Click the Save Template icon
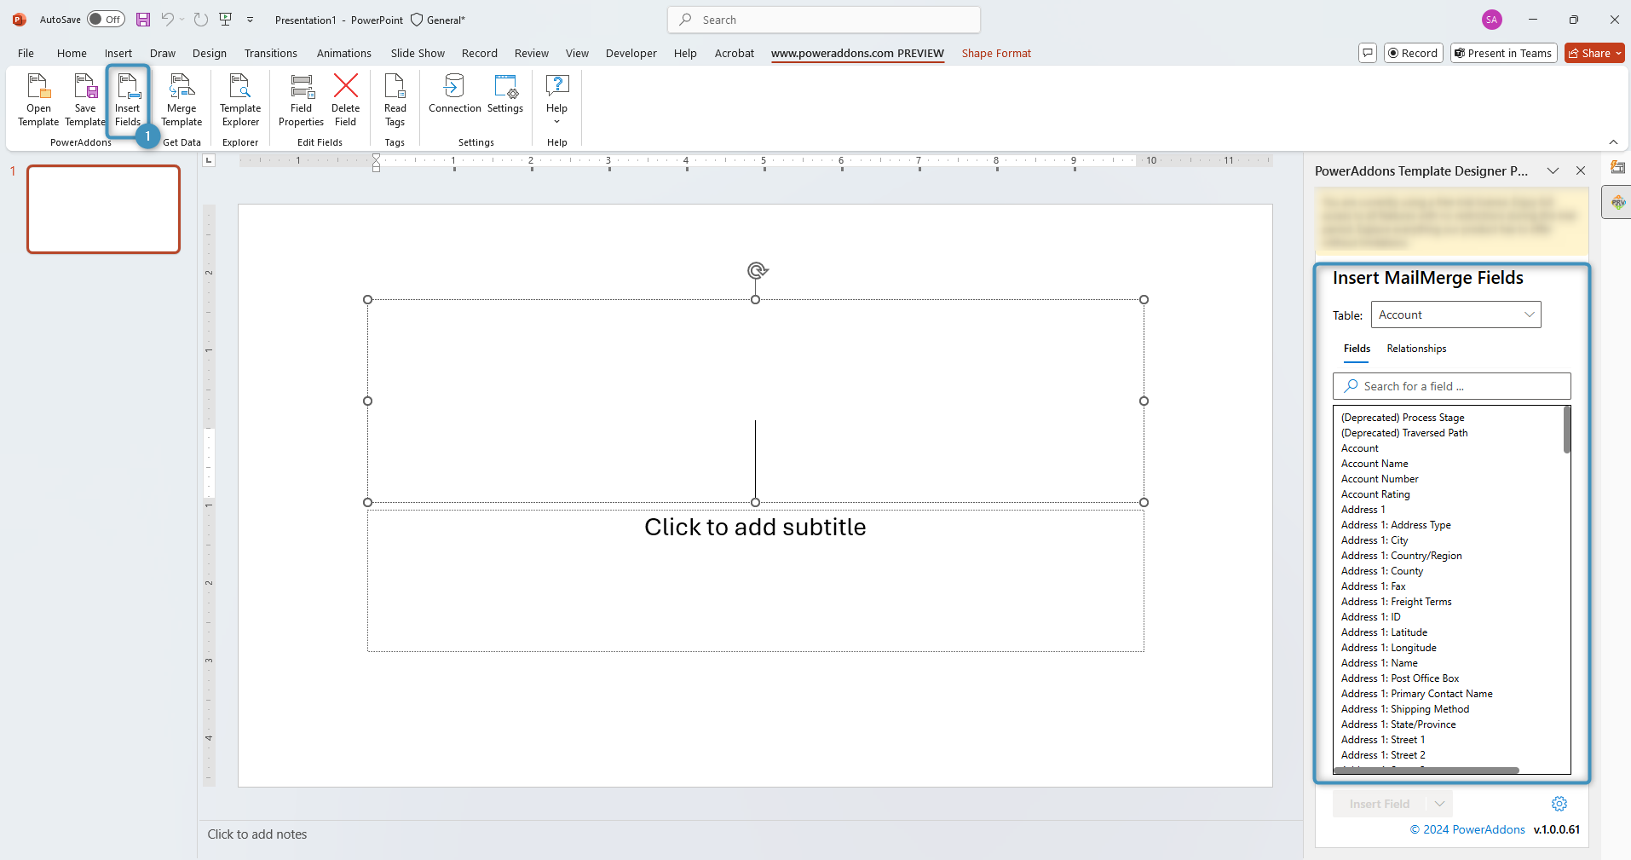1631x860 pixels. 85,100
